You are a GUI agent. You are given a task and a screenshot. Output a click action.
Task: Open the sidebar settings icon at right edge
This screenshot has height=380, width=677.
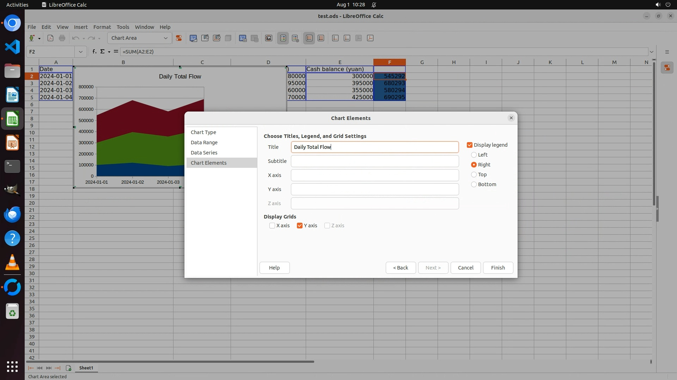point(667,52)
